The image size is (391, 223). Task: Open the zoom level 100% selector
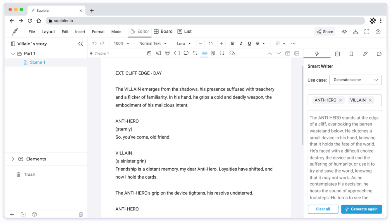click(x=121, y=43)
